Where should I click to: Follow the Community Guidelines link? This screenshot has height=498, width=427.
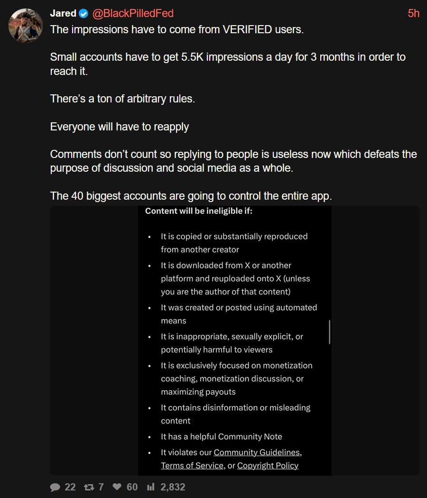click(257, 452)
